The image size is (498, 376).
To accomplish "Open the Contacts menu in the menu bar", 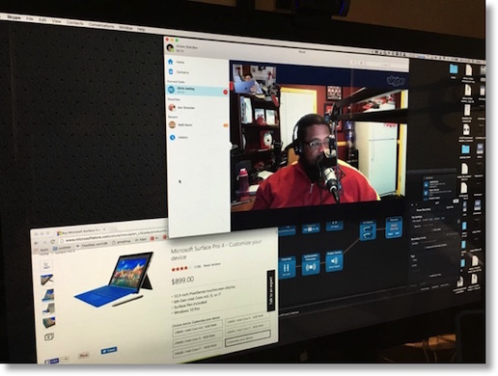I will pyautogui.click(x=74, y=23).
